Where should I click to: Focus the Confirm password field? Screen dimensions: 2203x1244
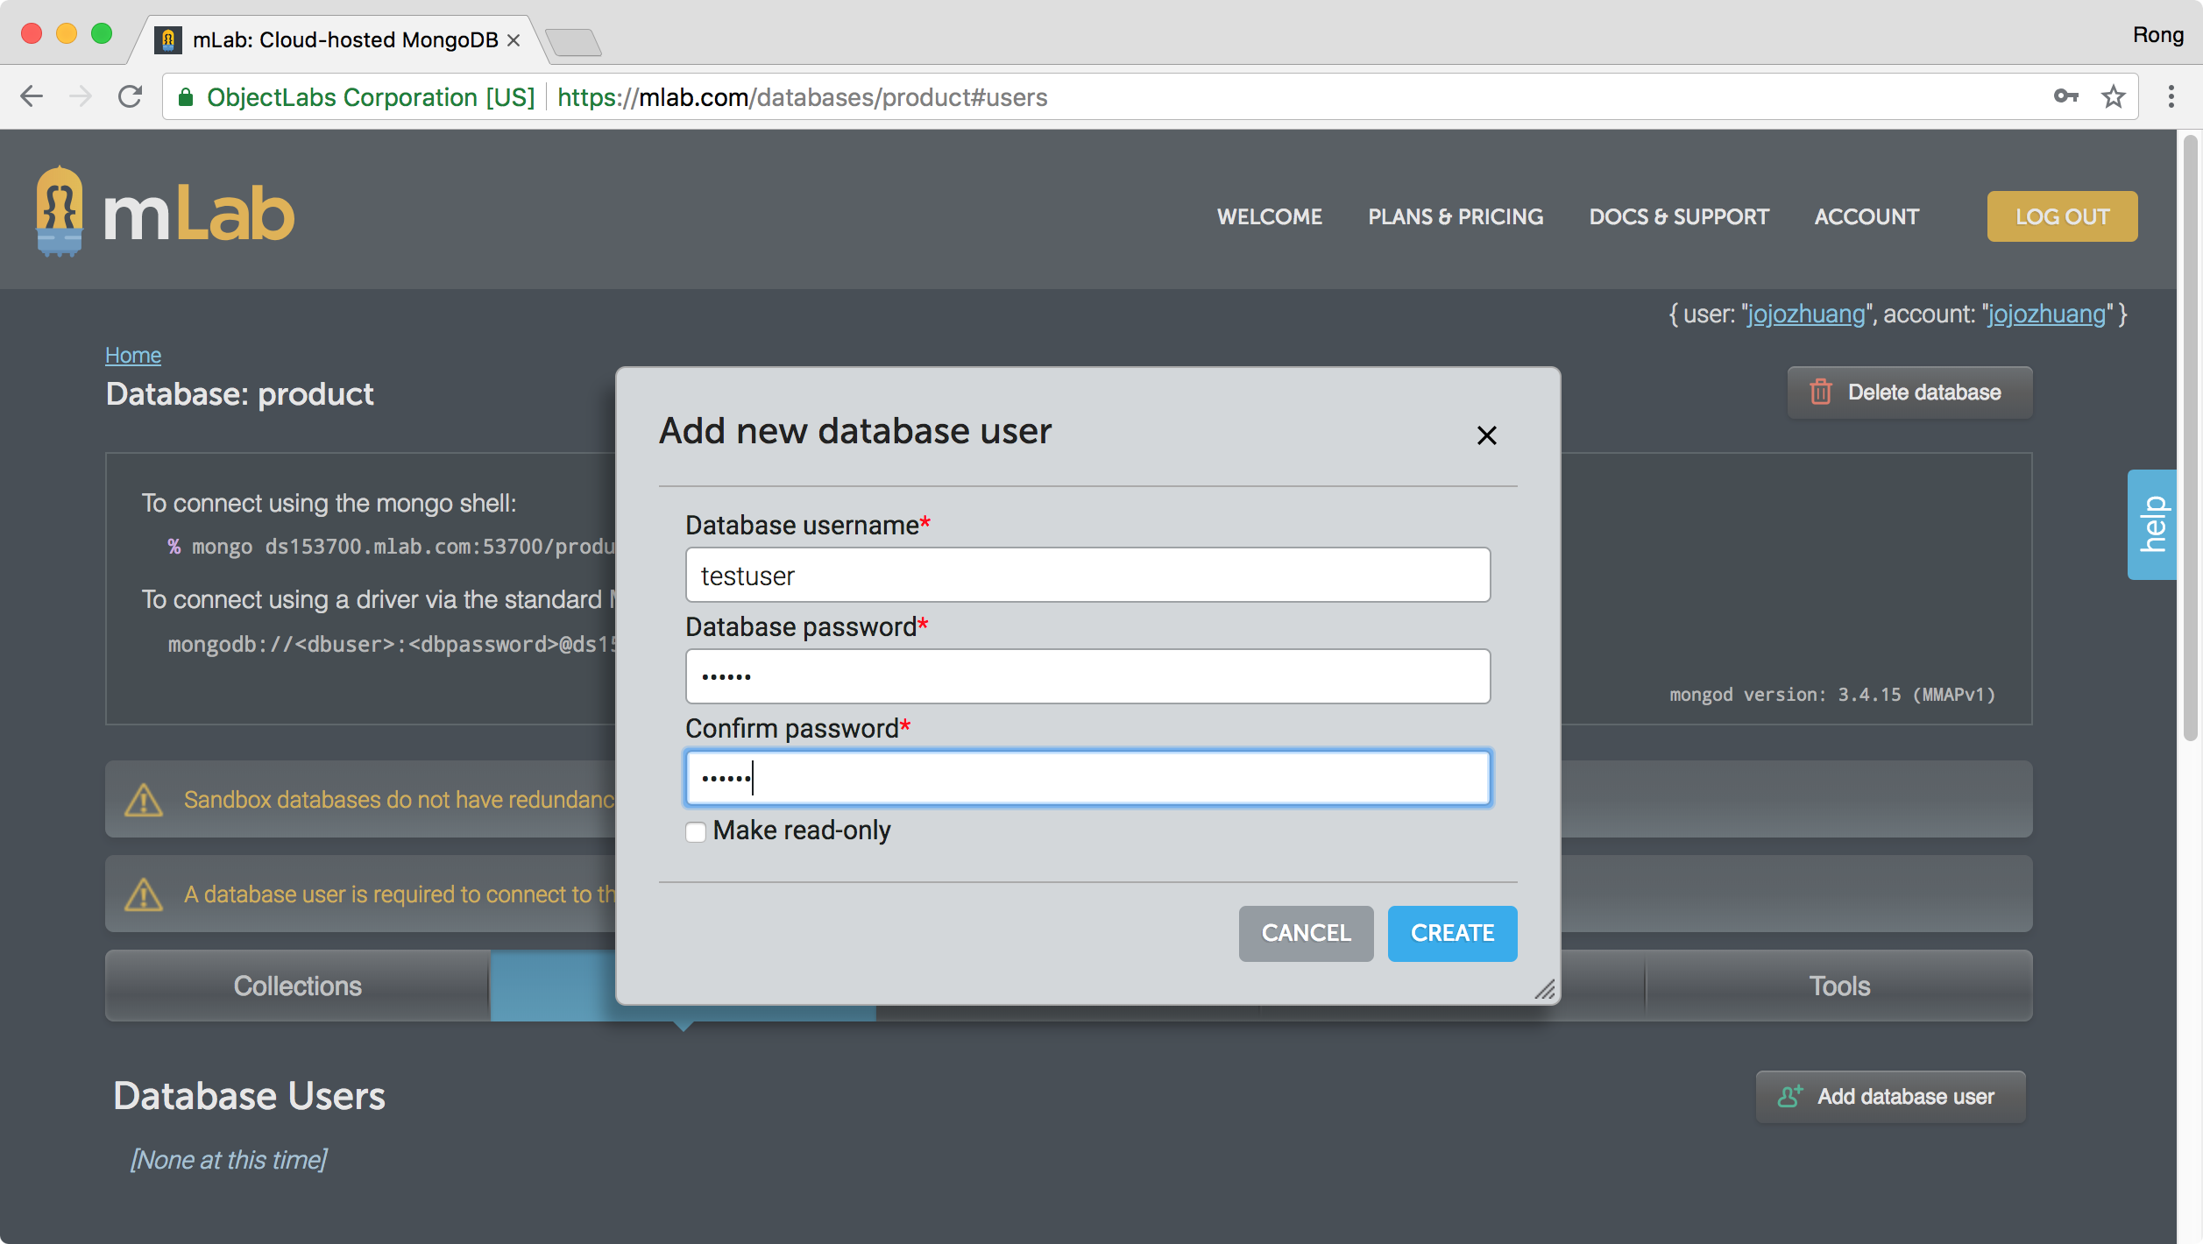pyautogui.click(x=1087, y=778)
